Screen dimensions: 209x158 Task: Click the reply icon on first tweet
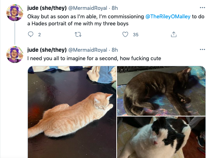(x=31, y=34)
